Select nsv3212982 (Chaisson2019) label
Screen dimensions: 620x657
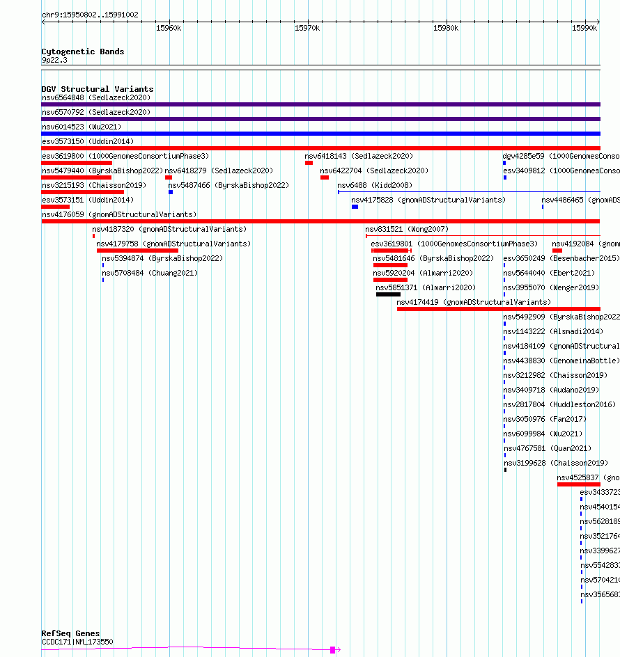coord(555,375)
